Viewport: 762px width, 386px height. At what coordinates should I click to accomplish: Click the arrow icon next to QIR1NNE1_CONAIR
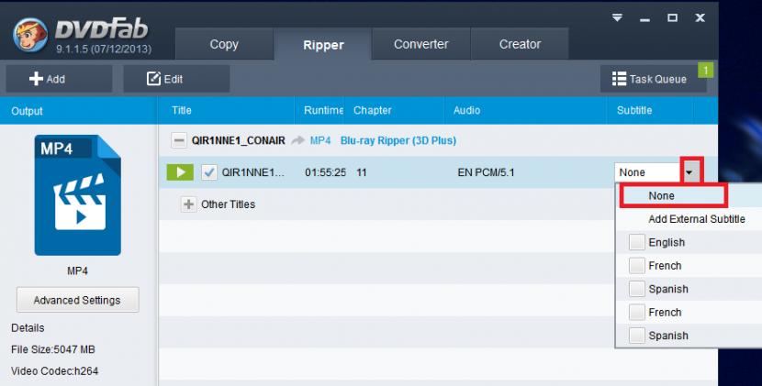[x=297, y=141]
